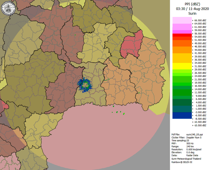Click the small green echoes south of the border
215x170 pixels.
(118, 112)
